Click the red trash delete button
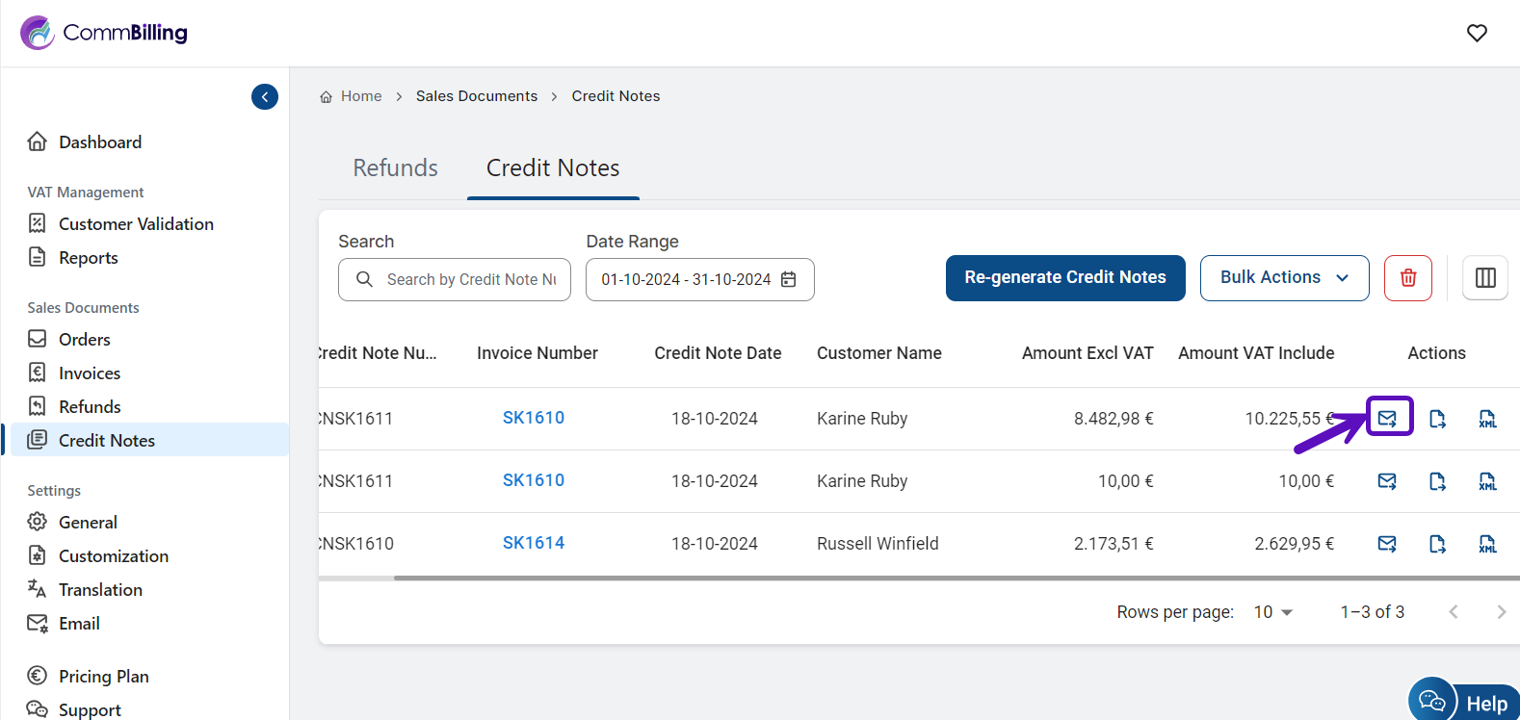The image size is (1520, 720). point(1407,278)
